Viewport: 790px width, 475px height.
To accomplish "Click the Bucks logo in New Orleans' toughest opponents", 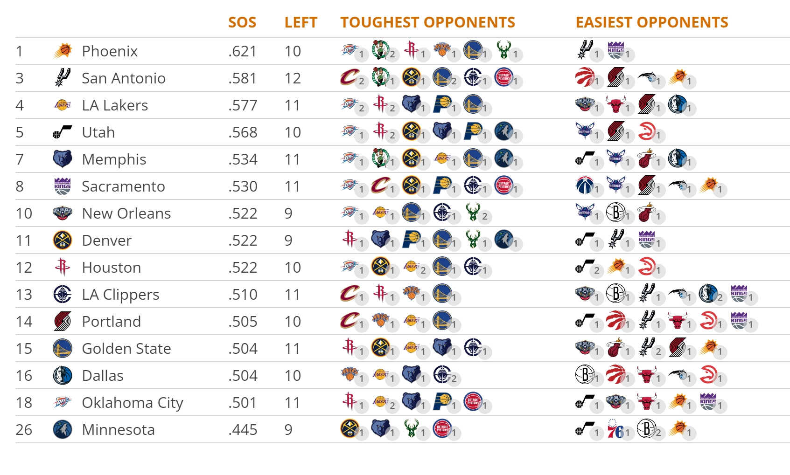I will (x=473, y=213).
